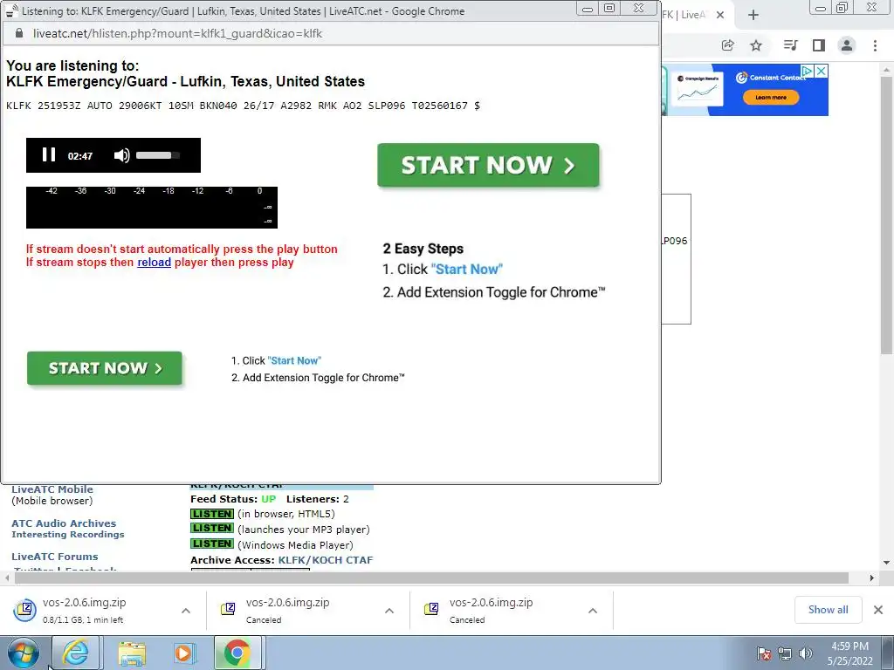
Task: Click the small START NOW button at lower left
Action: click(105, 368)
